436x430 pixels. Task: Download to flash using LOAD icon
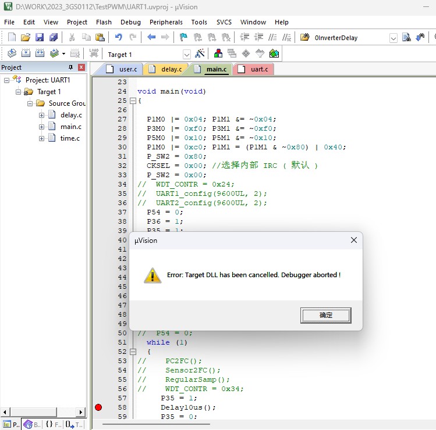[94, 53]
